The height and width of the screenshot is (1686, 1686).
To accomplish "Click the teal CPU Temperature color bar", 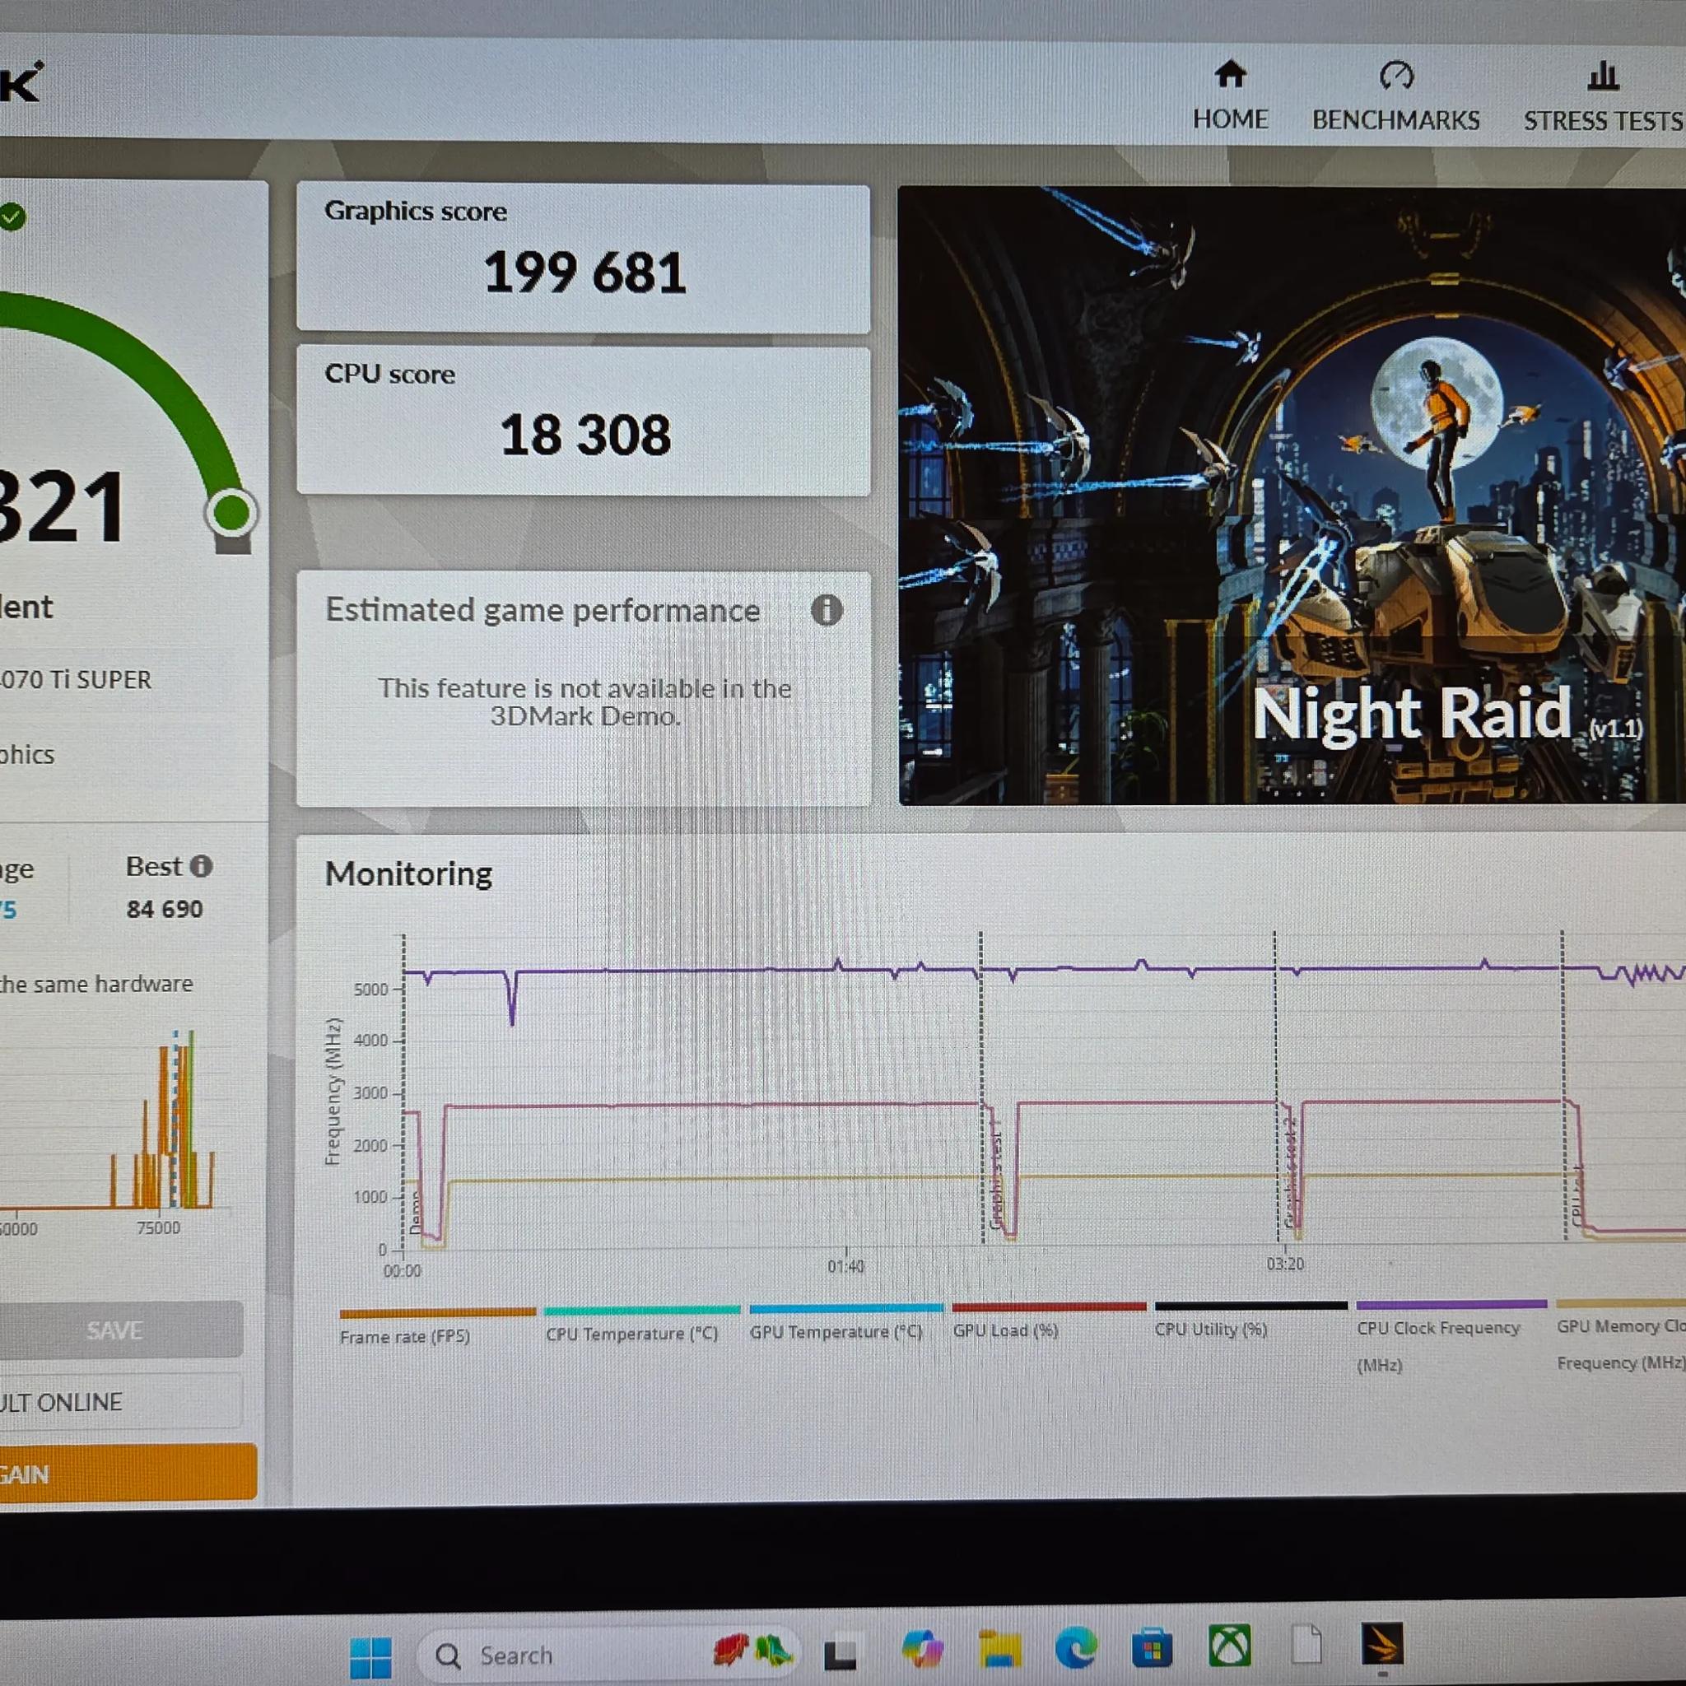I will [642, 1310].
